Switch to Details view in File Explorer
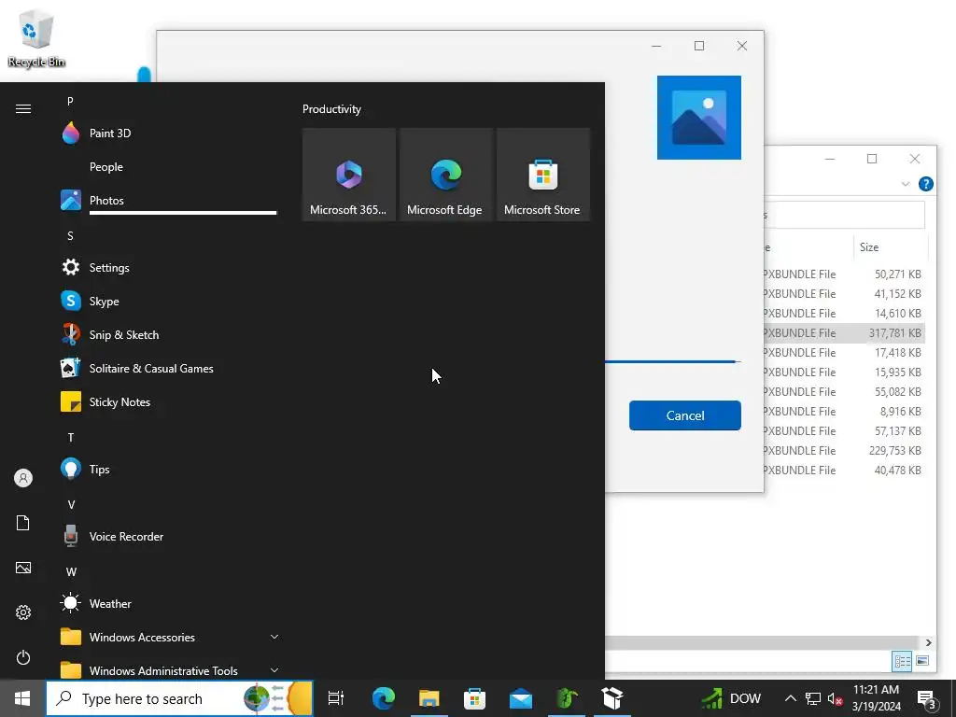 [902, 661]
